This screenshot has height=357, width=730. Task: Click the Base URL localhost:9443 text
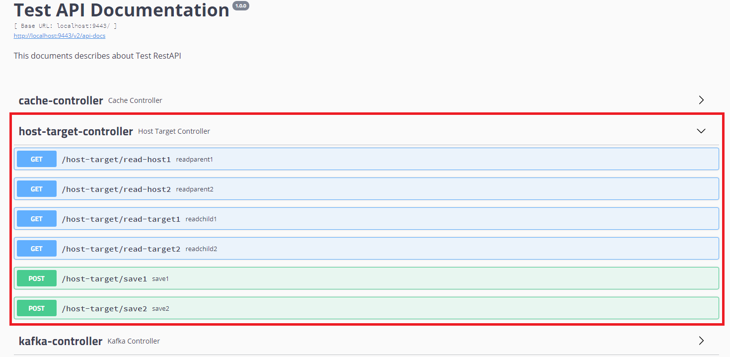(x=65, y=25)
